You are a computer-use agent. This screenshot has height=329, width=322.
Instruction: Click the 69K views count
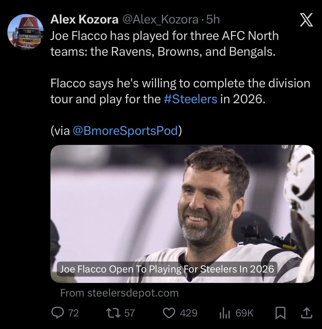(244, 313)
